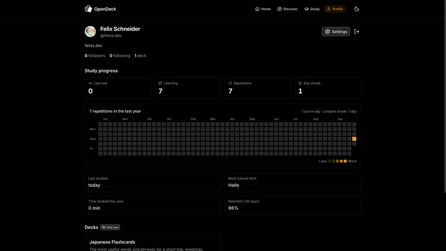Open profile Settings
446x251 pixels.
click(x=336, y=32)
